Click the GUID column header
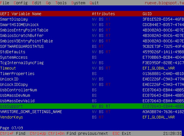 pyautogui.click(x=147, y=14)
